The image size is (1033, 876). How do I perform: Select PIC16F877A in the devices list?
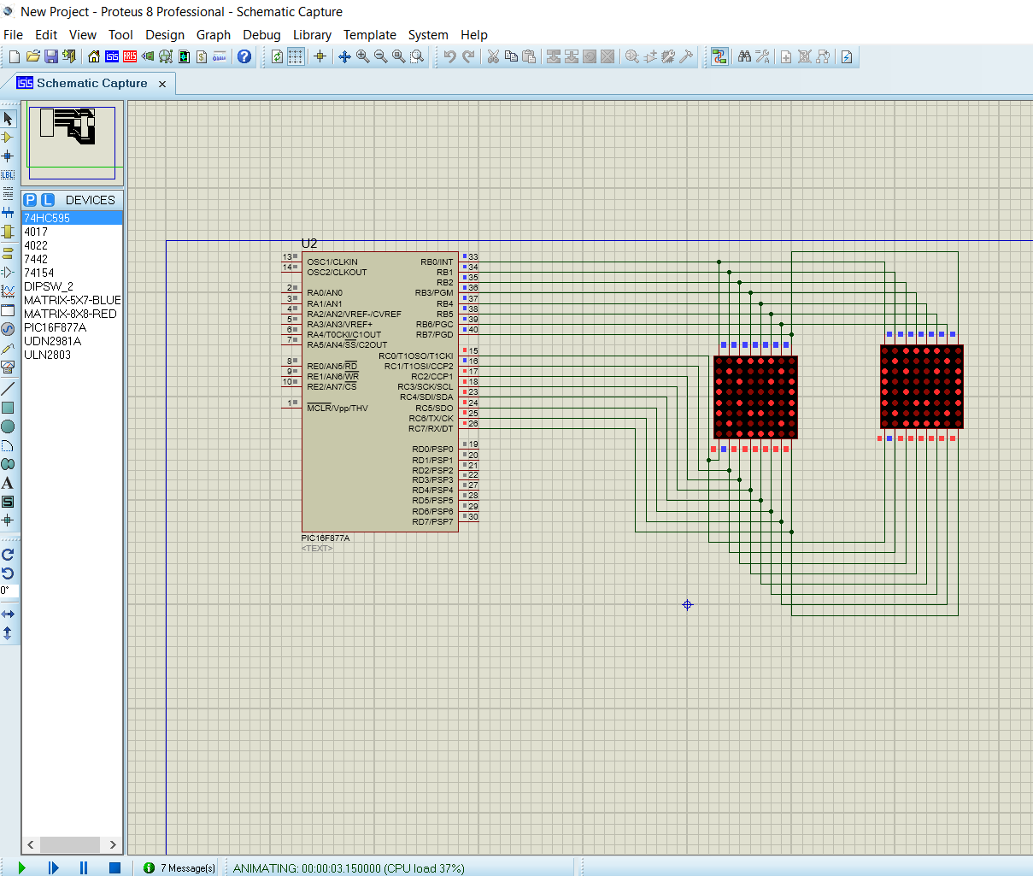click(x=55, y=327)
